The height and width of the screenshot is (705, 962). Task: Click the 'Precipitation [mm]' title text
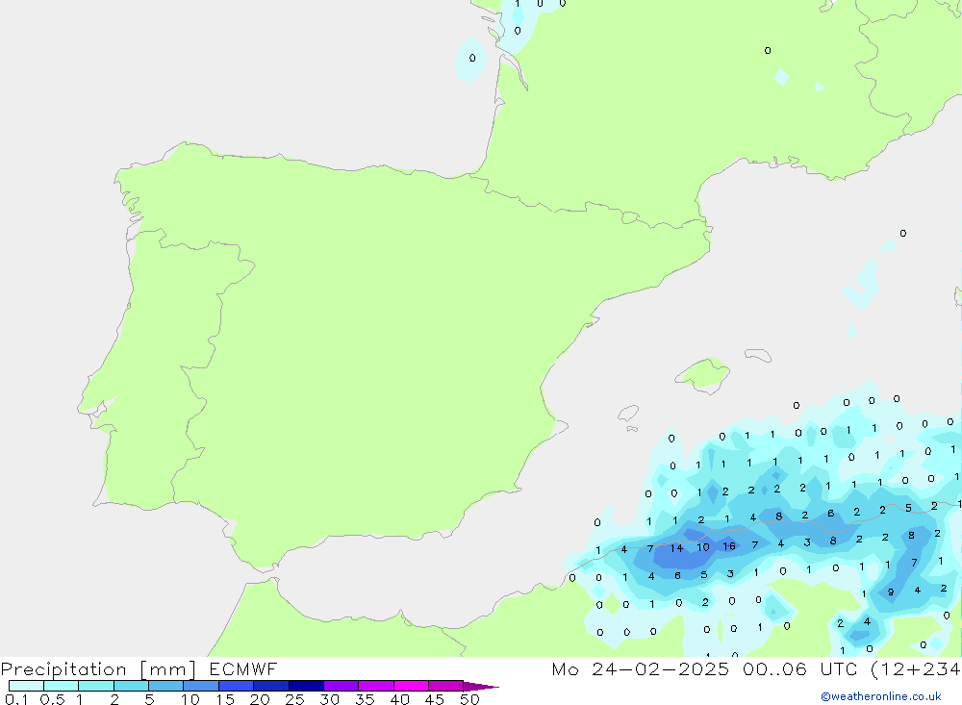click(x=98, y=668)
